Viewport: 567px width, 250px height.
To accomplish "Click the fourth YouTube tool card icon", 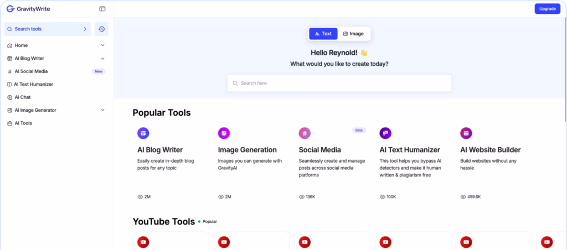I will 385,242.
